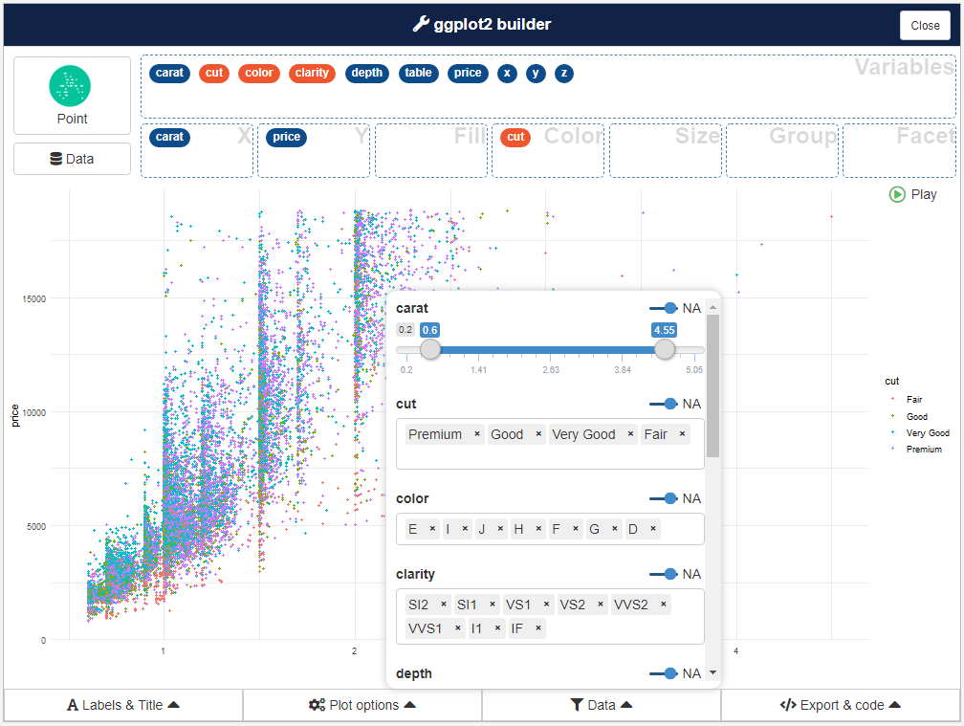The height and width of the screenshot is (726, 964).
Task: Click the carat slider upper handle
Action: point(665,350)
